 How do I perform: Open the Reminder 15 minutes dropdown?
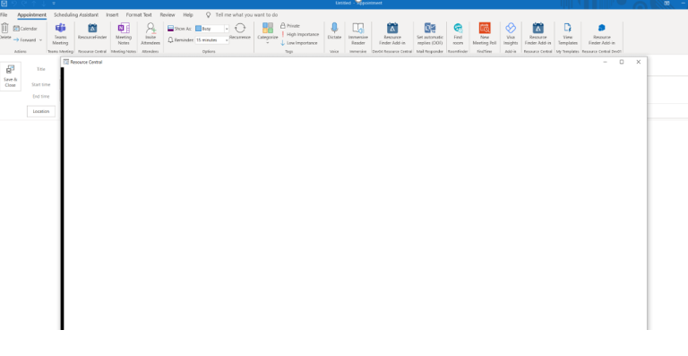click(227, 40)
